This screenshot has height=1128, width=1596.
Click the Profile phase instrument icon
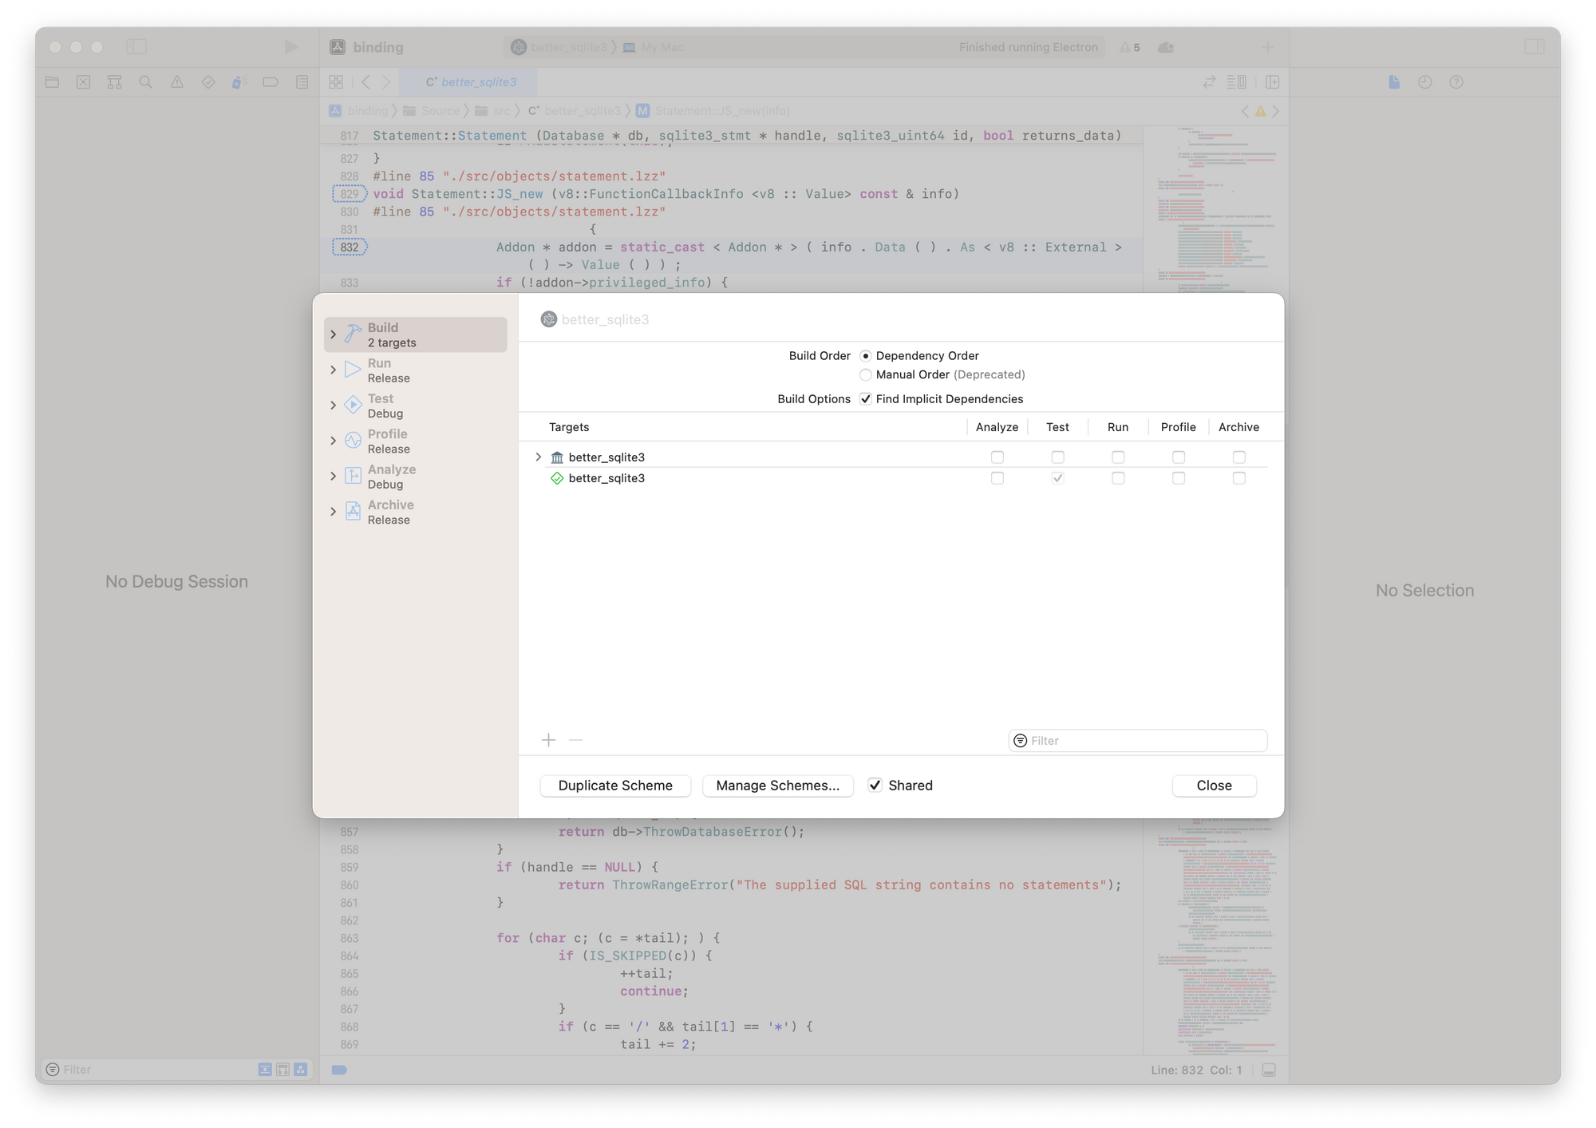pos(353,441)
